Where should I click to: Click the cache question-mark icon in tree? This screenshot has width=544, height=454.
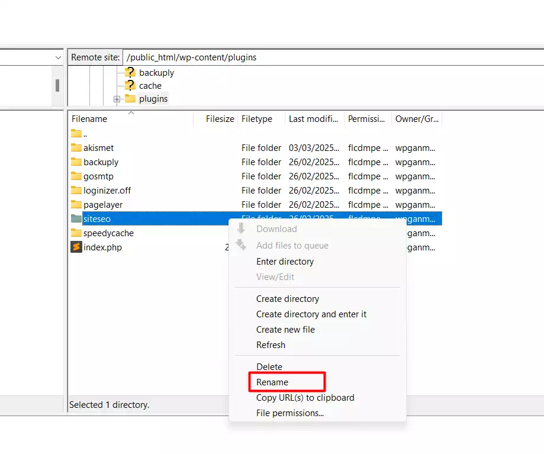[x=130, y=85]
